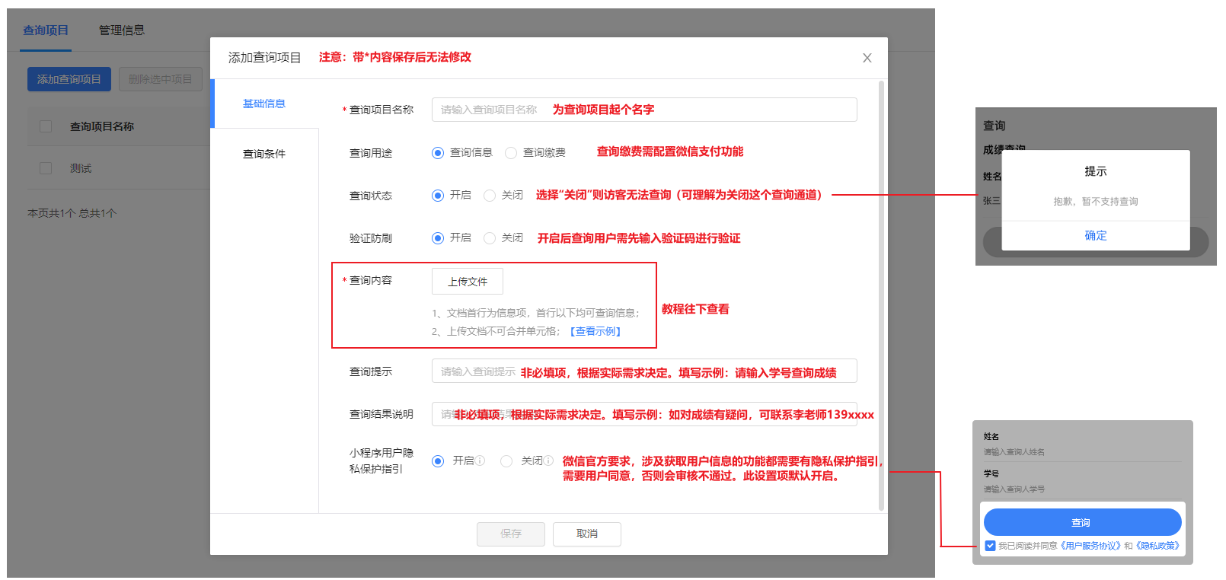Screen dimensions: 1226x580
Task: Click the 上传文件 button
Action: tap(467, 282)
